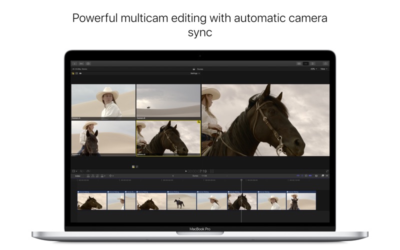Open the 43% viewer zoom dropdown
This screenshot has height=250, width=400.
(x=314, y=69)
